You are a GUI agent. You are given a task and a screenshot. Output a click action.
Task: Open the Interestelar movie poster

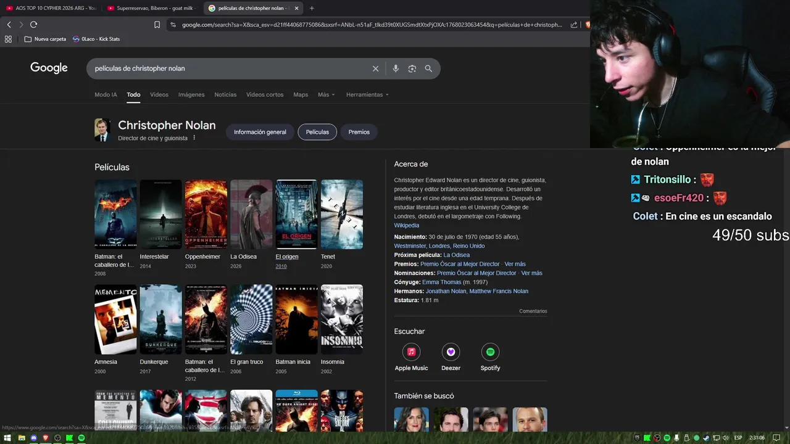point(160,214)
